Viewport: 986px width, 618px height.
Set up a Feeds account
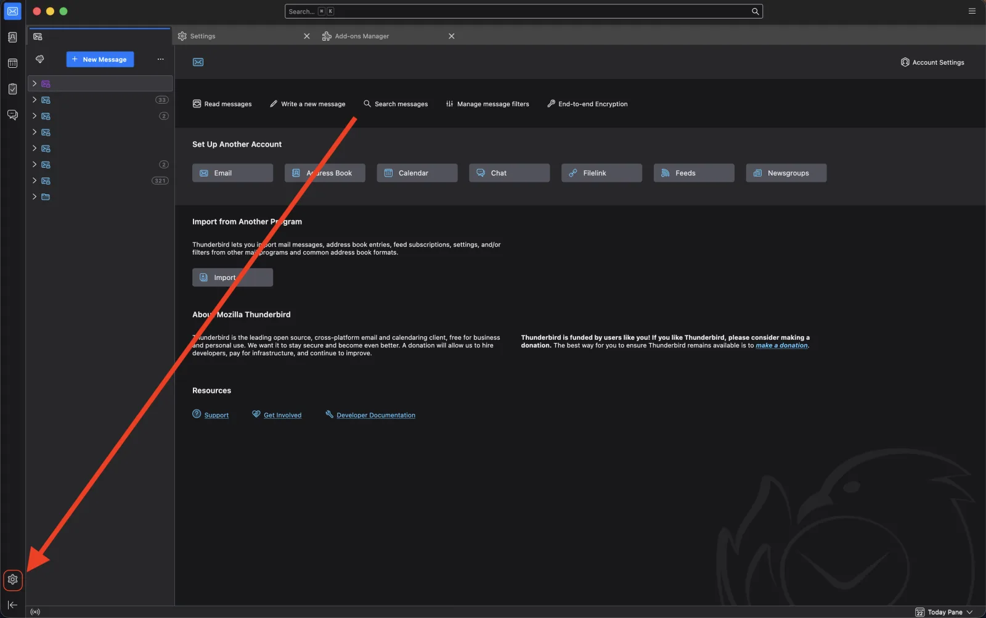coord(694,173)
